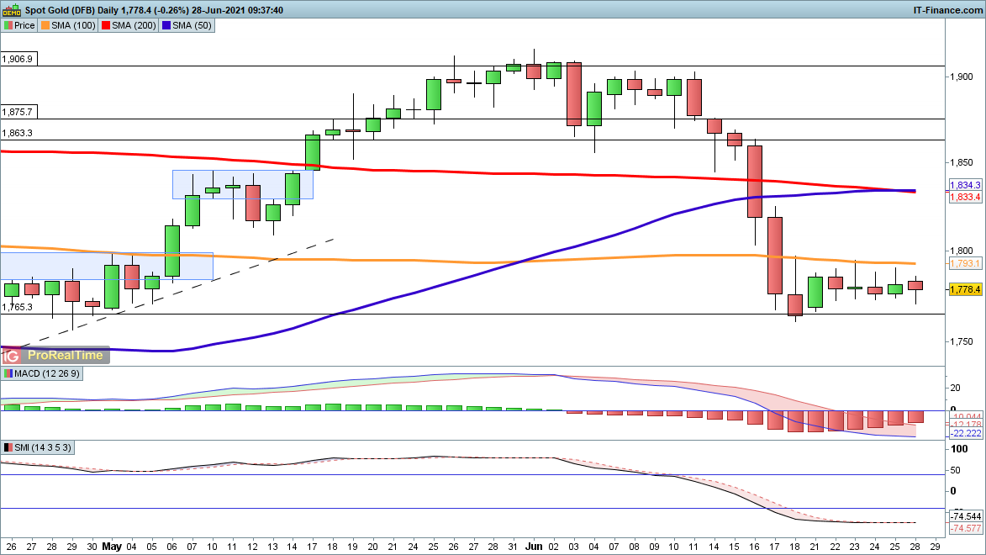Click the May marker on time axis
The image size is (986, 555).
tap(112, 545)
